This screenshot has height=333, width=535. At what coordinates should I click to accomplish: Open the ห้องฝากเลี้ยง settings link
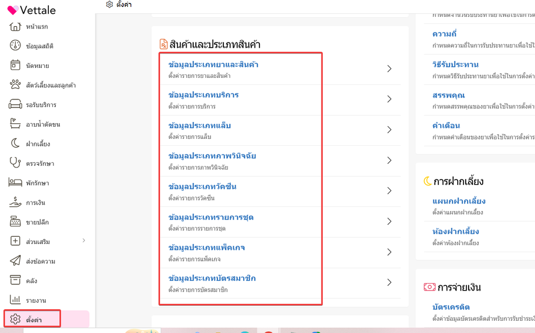tap(455, 231)
